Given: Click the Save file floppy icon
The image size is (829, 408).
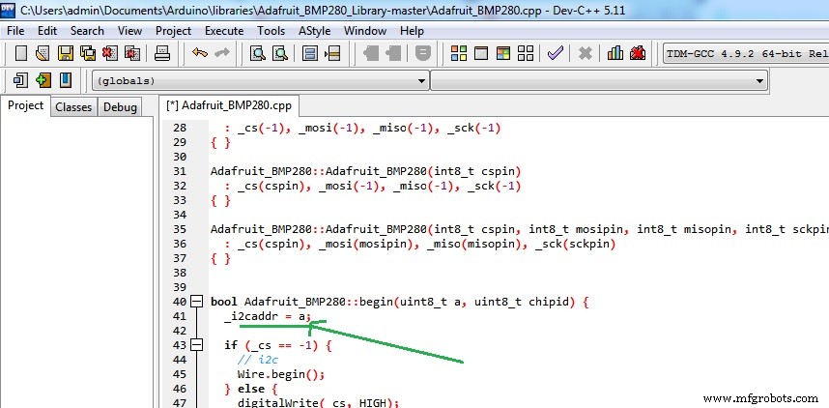Looking at the screenshot, I should coord(66,53).
